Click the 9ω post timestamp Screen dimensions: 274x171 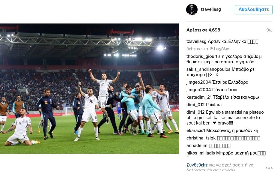269,30
